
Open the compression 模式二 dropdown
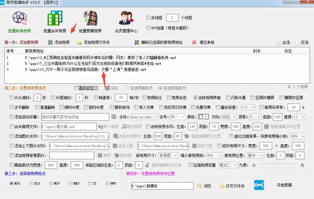[228, 165]
